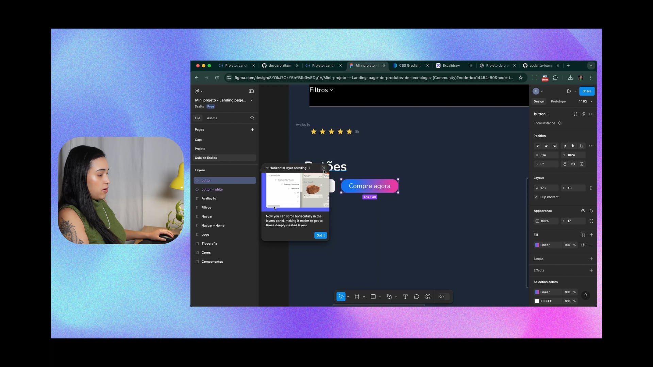Open the Comment tool
This screenshot has height=367, width=653.
pyautogui.click(x=416, y=297)
